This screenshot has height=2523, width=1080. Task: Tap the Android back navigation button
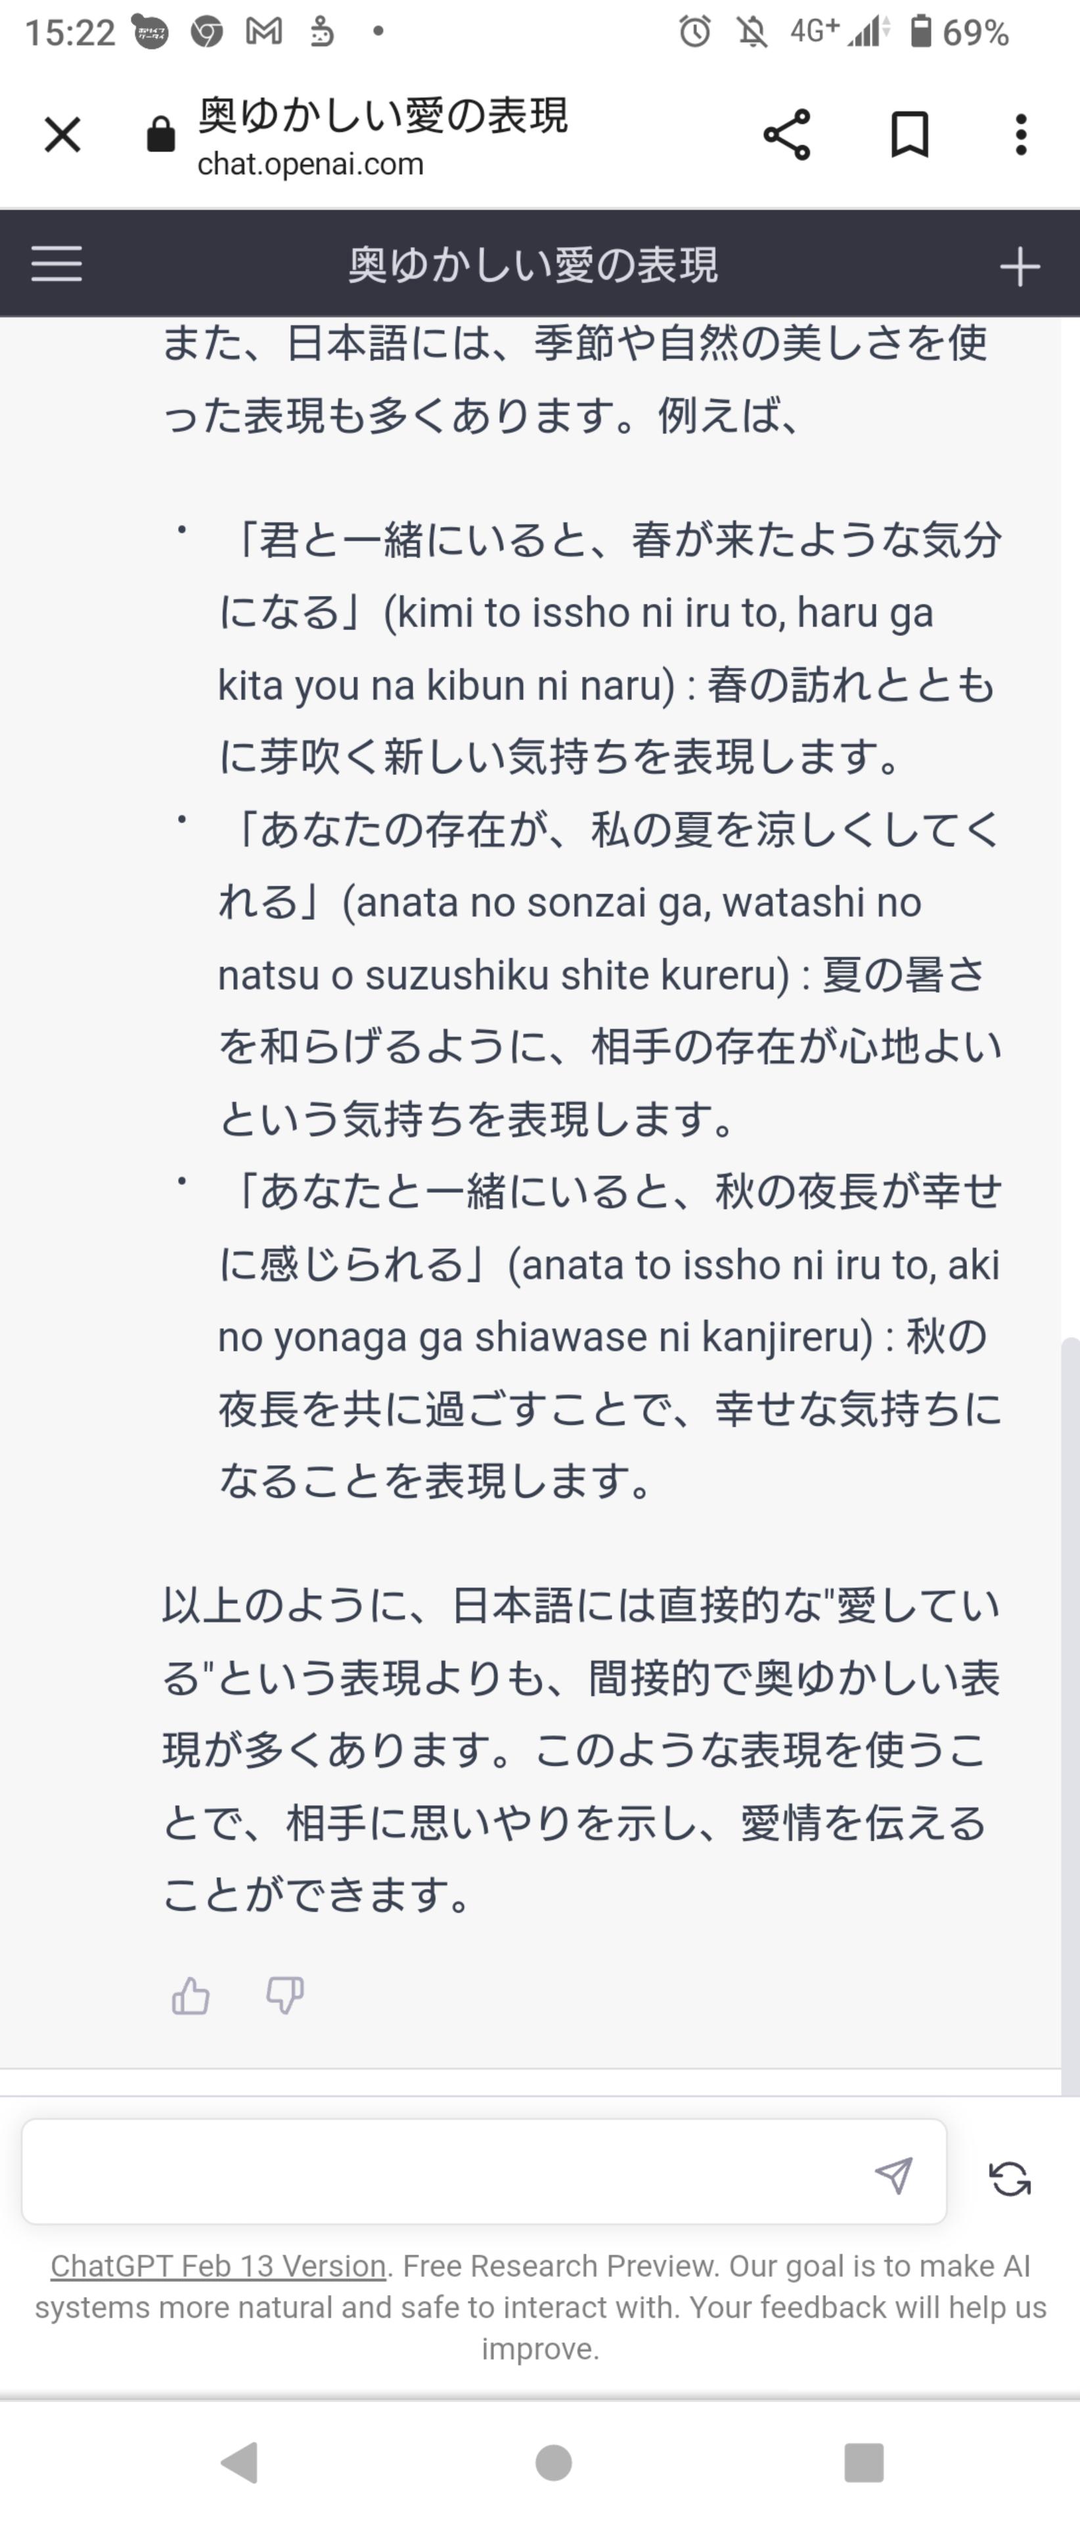240,2461
